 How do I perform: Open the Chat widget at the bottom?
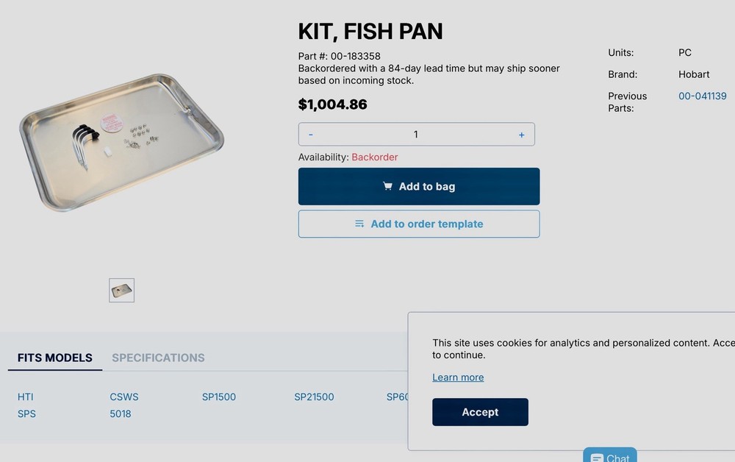[x=609, y=456]
